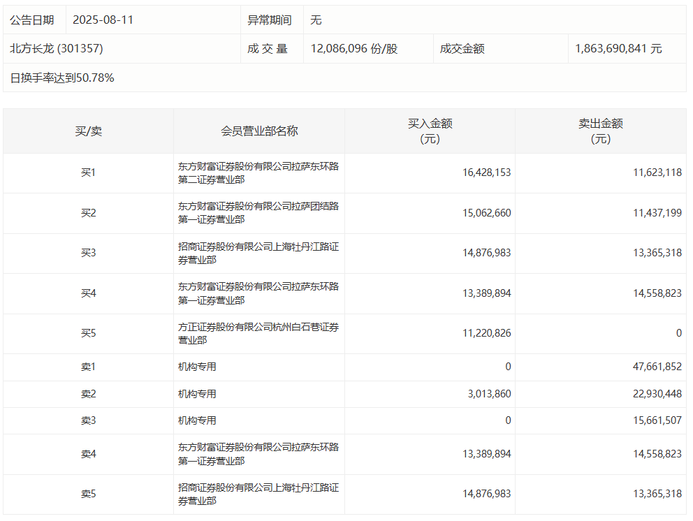Select the 买5 row label
Image resolution: width=693 pixels, height=521 pixels.
pyautogui.click(x=89, y=333)
